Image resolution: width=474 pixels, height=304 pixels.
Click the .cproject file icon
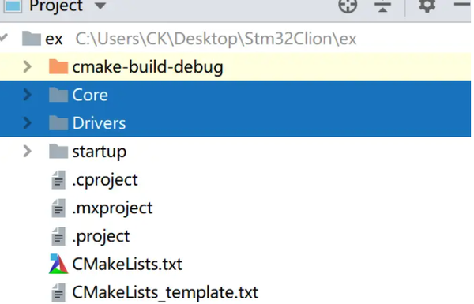[58, 180]
